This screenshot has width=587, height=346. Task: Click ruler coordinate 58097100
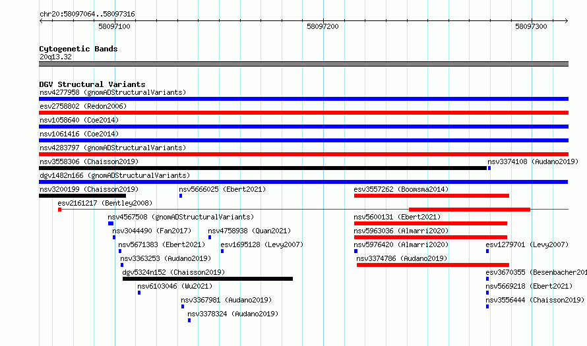114,26
